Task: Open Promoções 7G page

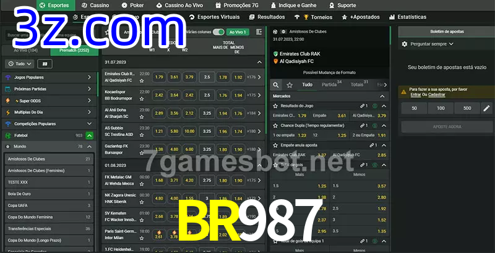Action: coord(238,6)
